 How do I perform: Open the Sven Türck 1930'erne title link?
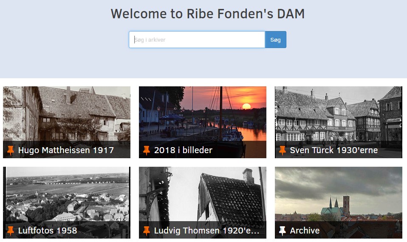point(334,150)
